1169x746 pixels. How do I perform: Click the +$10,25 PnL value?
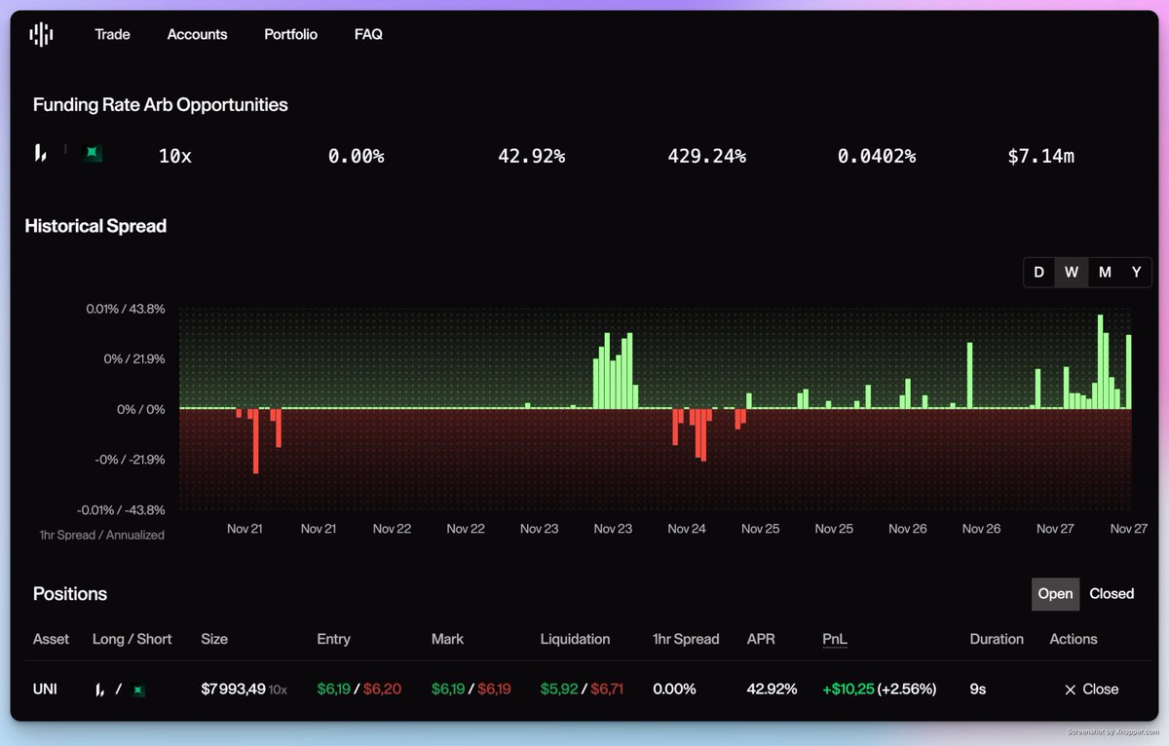click(x=848, y=689)
